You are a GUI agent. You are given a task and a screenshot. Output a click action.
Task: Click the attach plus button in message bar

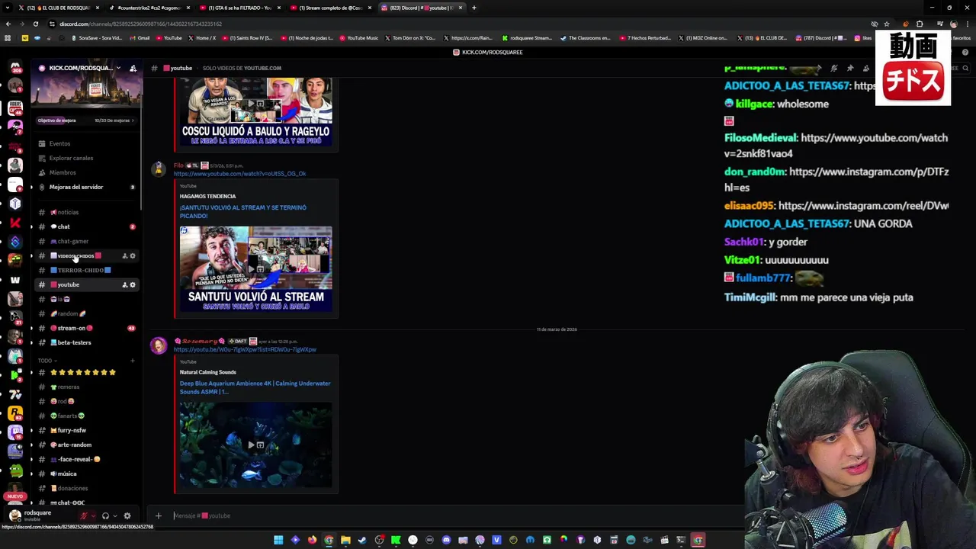(x=159, y=515)
